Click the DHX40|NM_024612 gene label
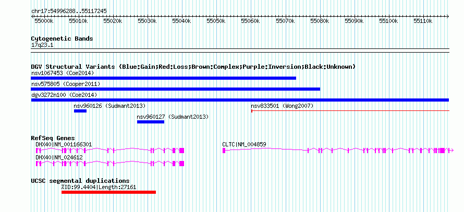Screen dimensions: 464x212 click(59, 157)
